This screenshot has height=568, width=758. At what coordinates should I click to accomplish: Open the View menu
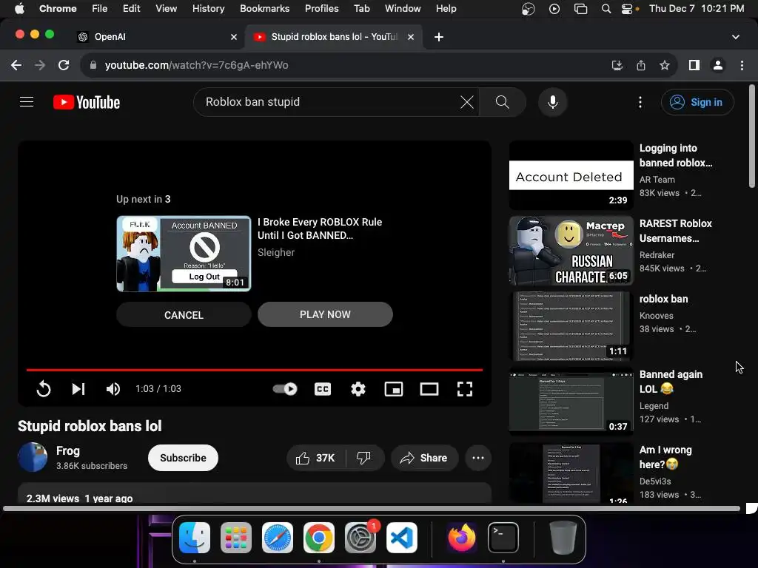[x=166, y=8]
